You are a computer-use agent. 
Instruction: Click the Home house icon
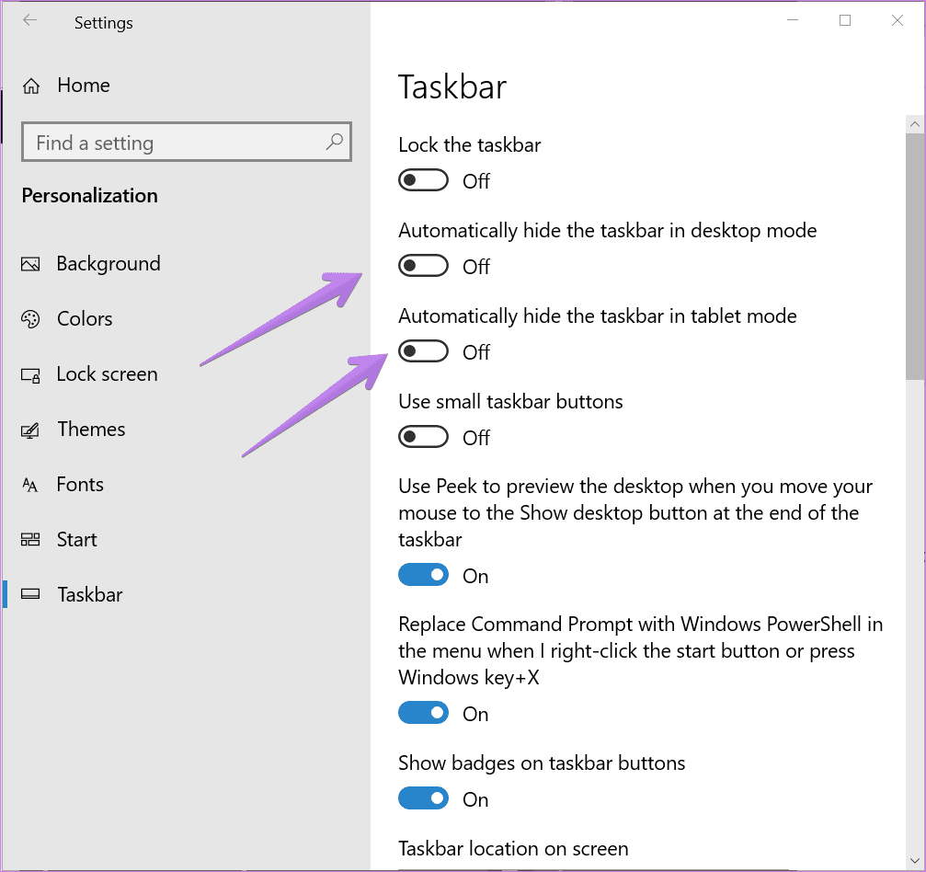click(31, 86)
